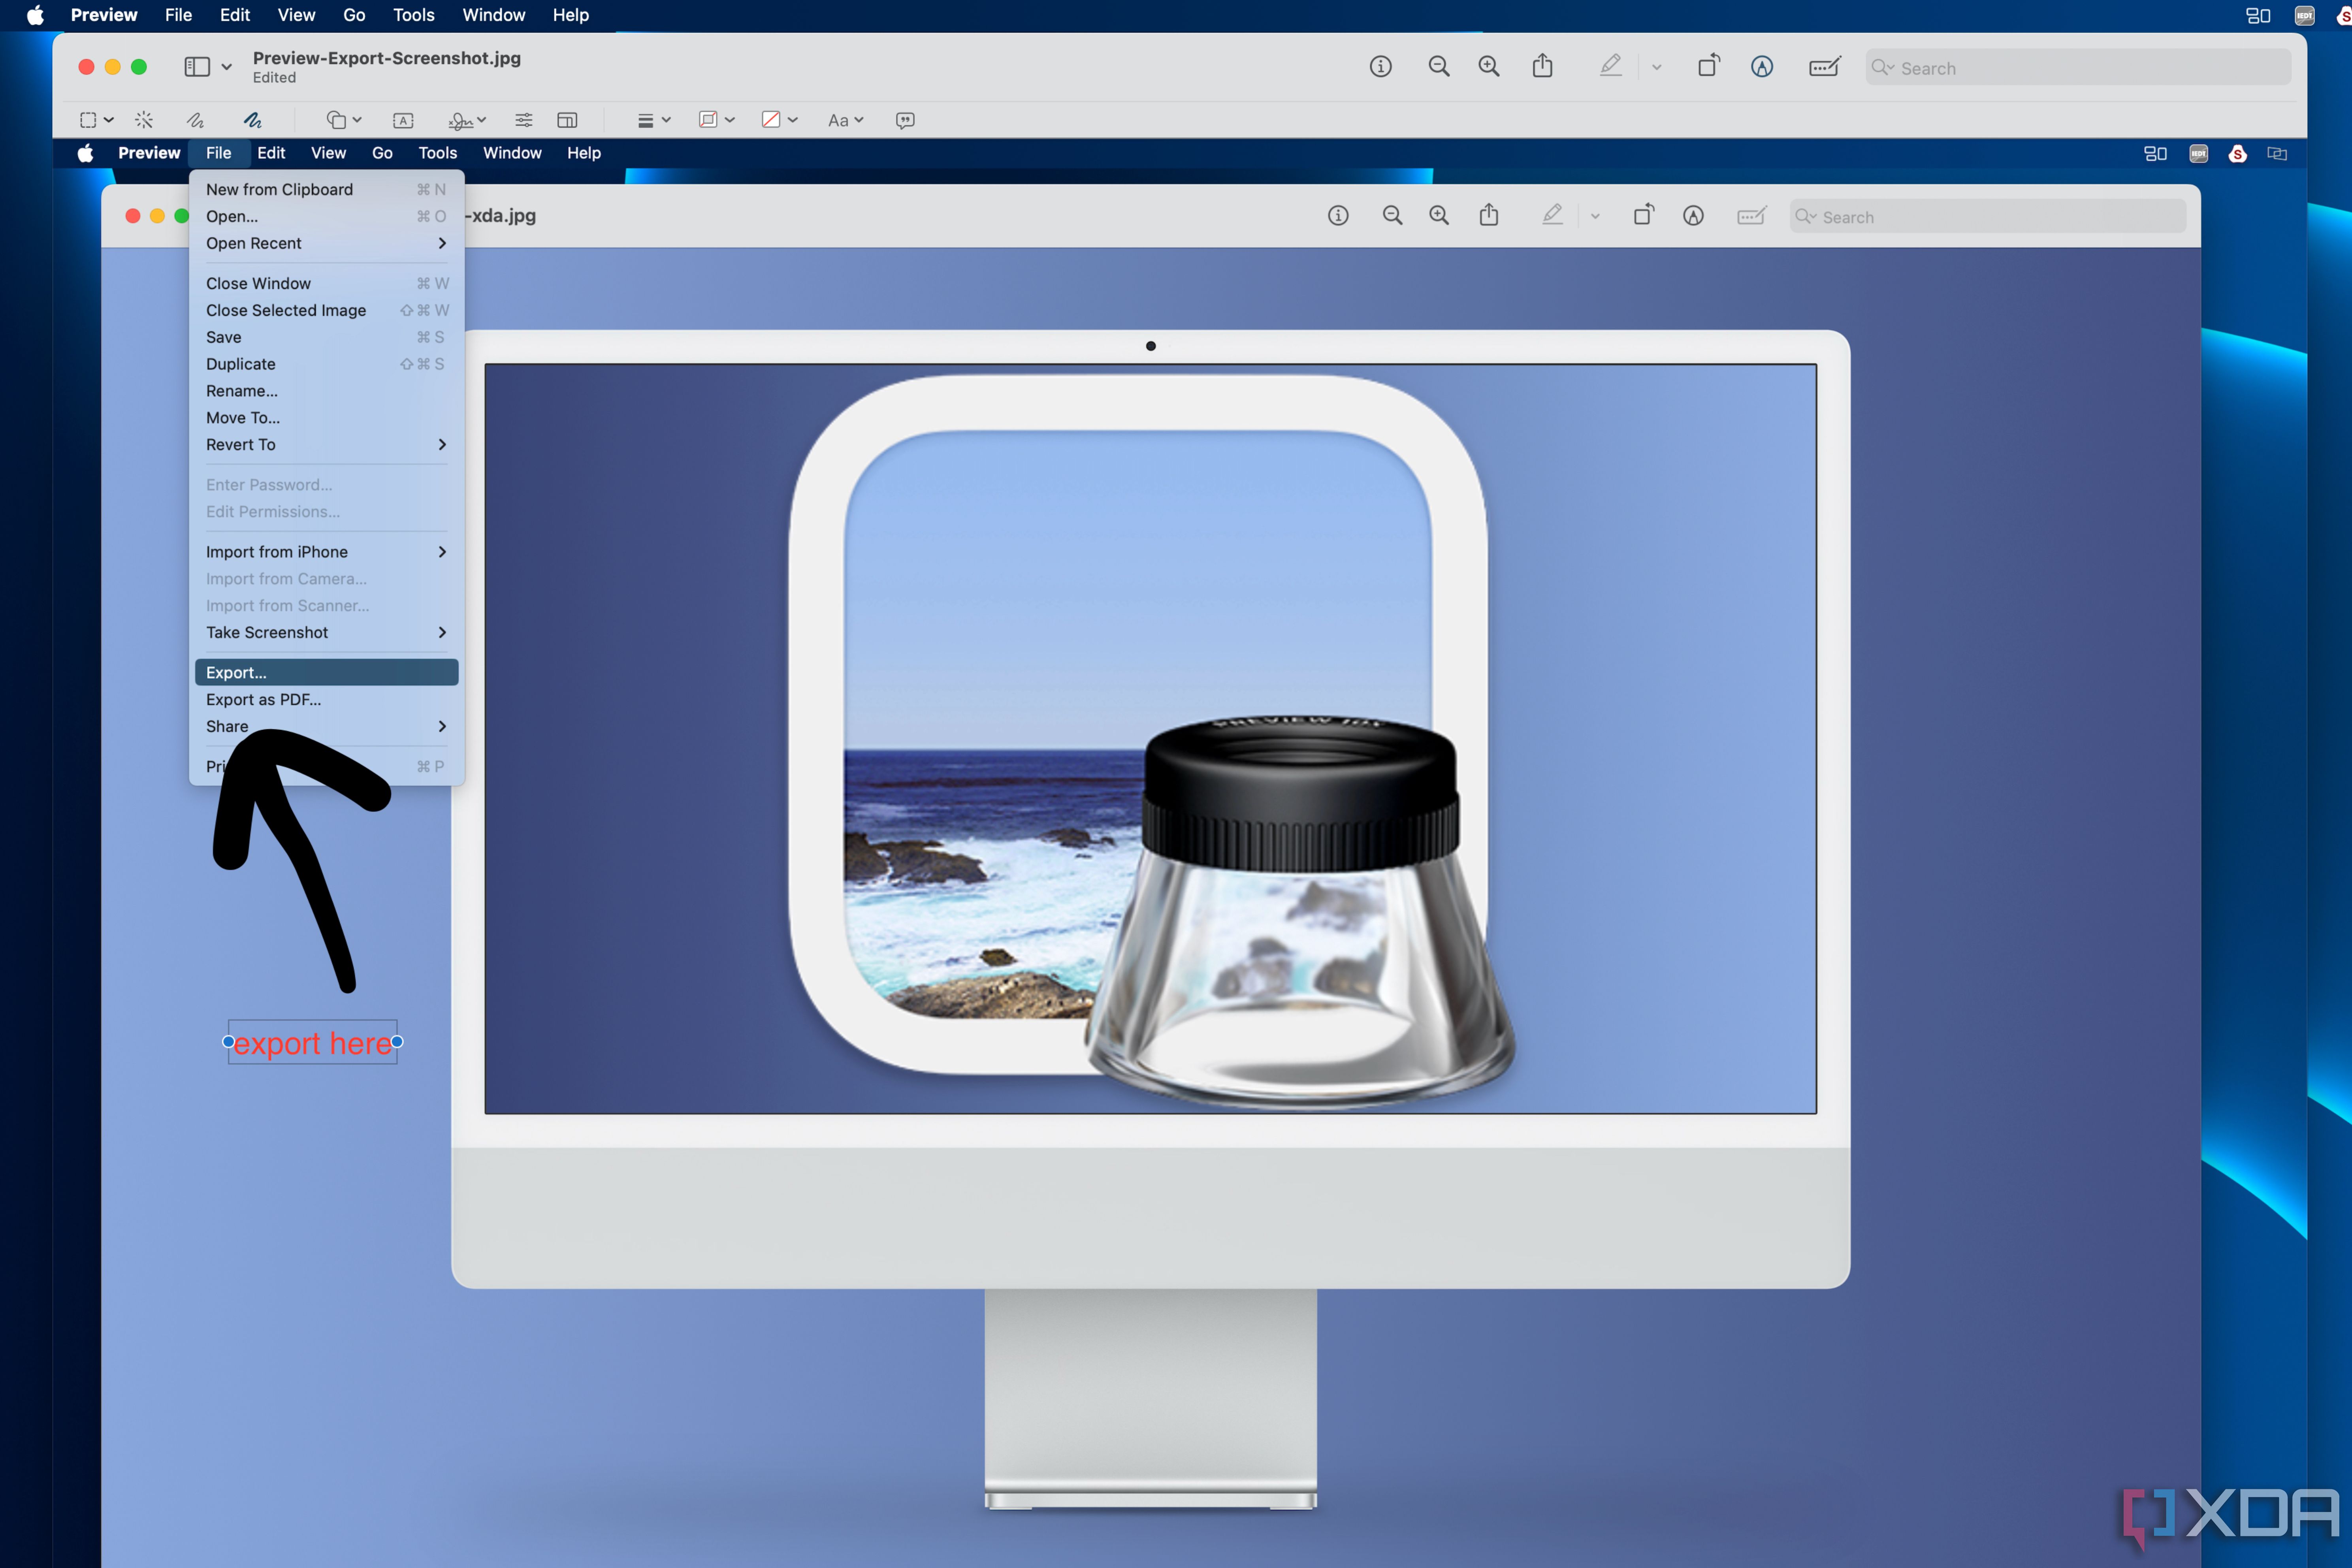Click the right handle of 'export here' box
The width and height of the screenshot is (2352, 1568).
point(397,1042)
